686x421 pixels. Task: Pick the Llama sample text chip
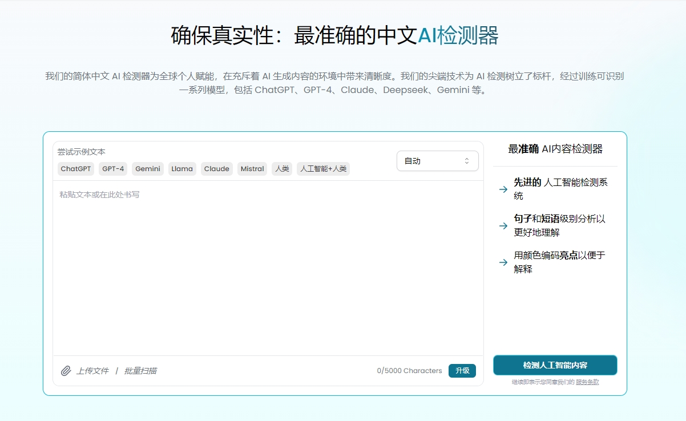(x=182, y=169)
